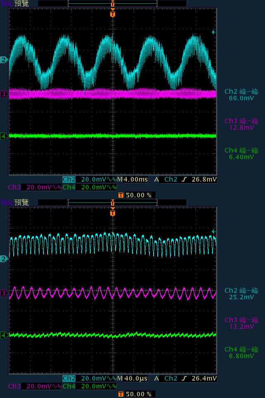Select the orange trigger T marker on the 40.0µs graticule

[113, 213]
